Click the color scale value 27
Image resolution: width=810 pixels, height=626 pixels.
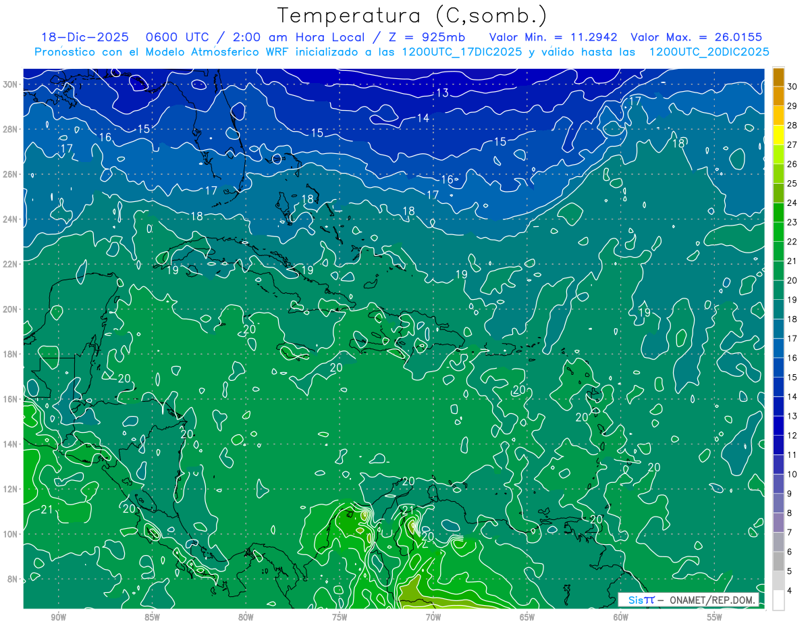[x=792, y=145]
